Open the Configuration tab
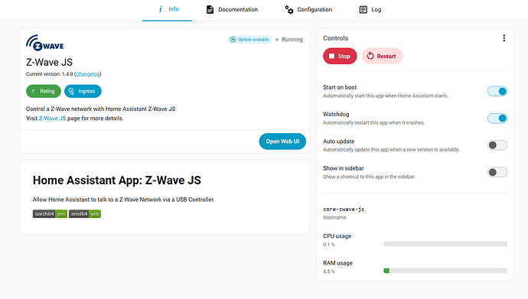 [308, 10]
